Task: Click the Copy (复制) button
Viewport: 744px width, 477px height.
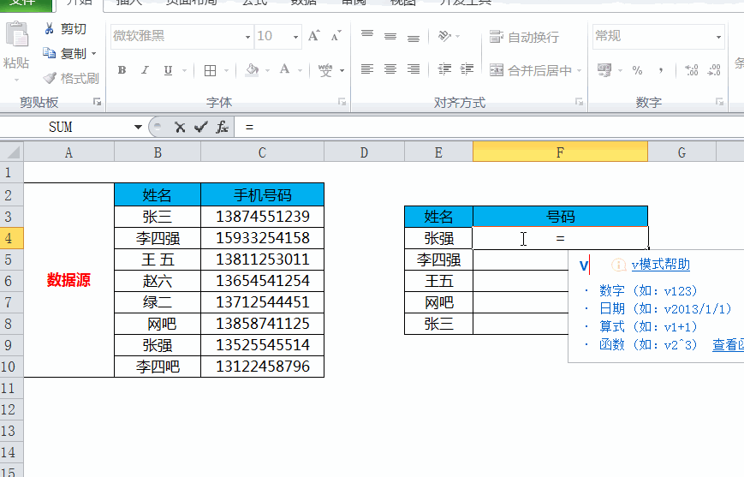Action: click(64, 53)
